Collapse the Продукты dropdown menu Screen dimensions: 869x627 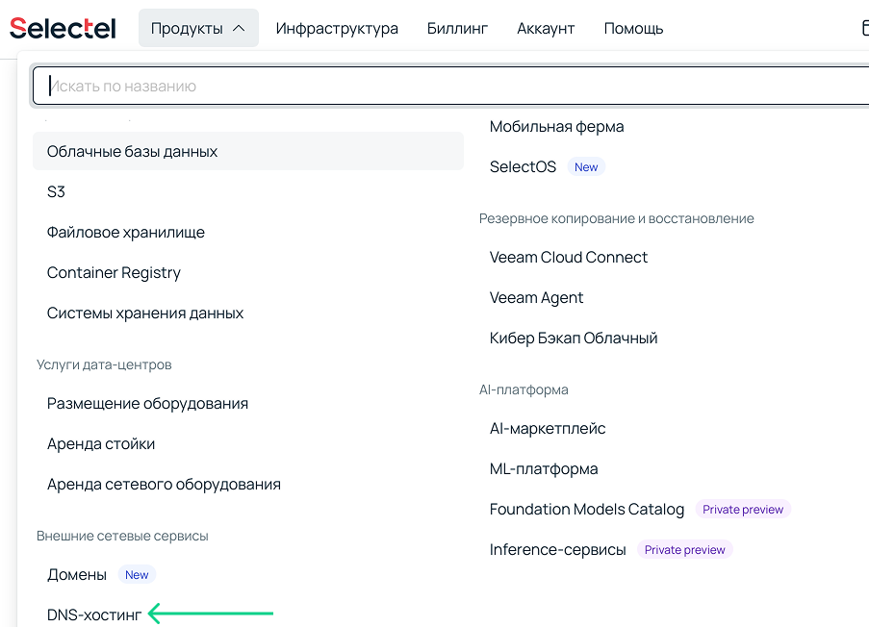[198, 28]
